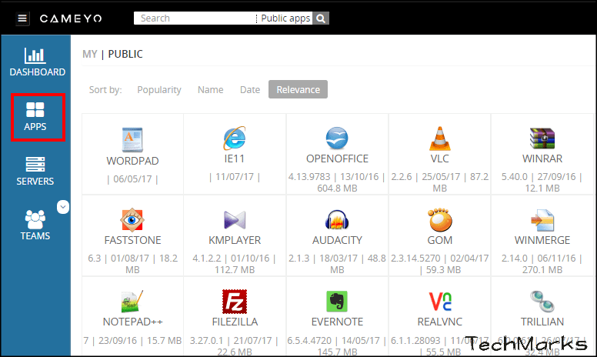Click the search magnifier icon
The width and height of the screenshot is (597, 357).
pyautogui.click(x=321, y=18)
